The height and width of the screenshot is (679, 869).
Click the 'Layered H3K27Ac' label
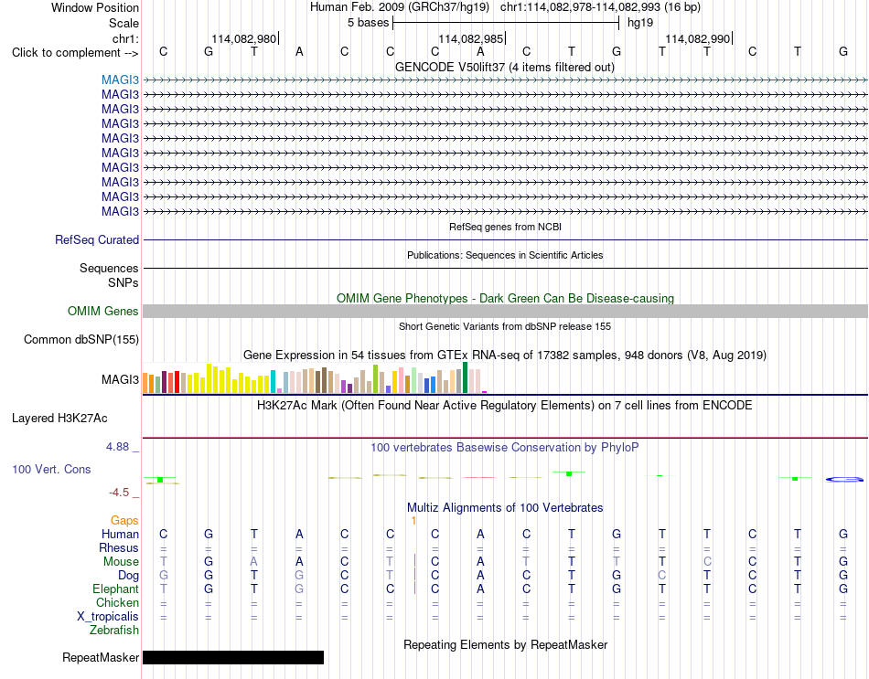[x=59, y=419]
